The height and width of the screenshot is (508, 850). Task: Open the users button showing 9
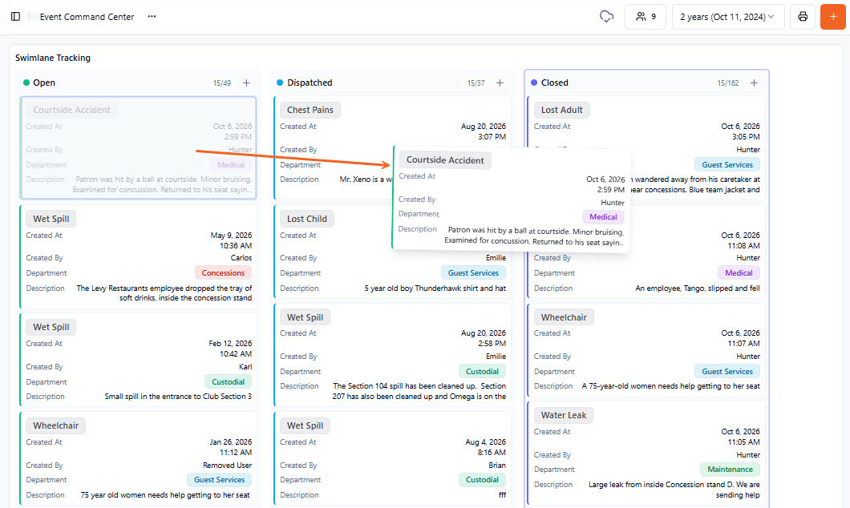click(x=645, y=17)
